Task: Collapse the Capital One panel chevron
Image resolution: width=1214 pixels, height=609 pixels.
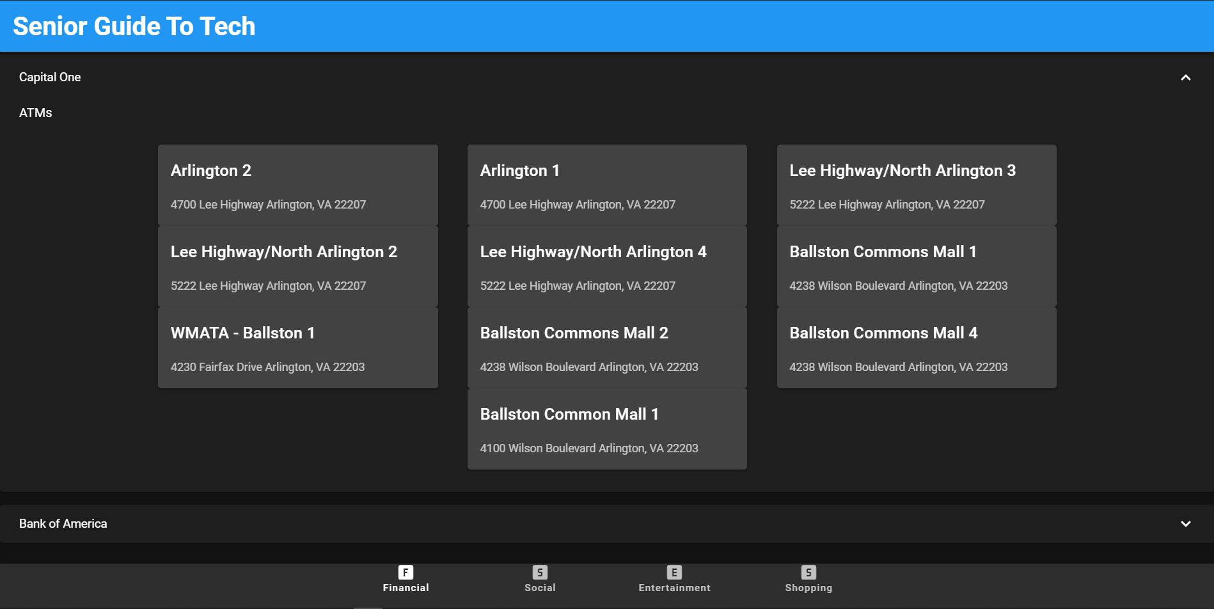Action: coord(1185,77)
